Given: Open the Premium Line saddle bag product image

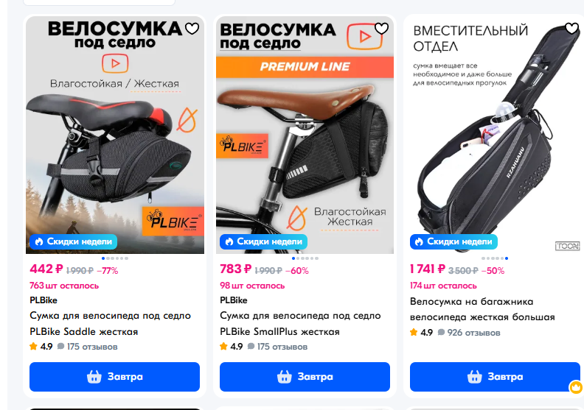Looking at the screenshot, I should coord(305,135).
